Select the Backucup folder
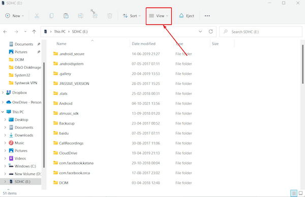Viewport: 305px width, 197px height. click(x=64, y=123)
